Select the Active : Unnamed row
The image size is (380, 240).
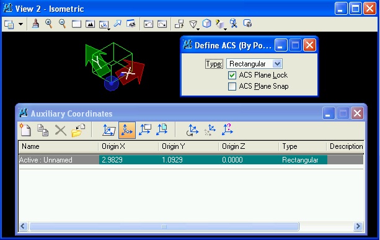[x=191, y=160]
